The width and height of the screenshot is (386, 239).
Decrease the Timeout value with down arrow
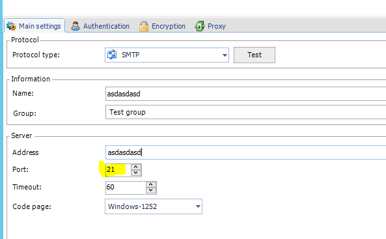tap(151, 190)
